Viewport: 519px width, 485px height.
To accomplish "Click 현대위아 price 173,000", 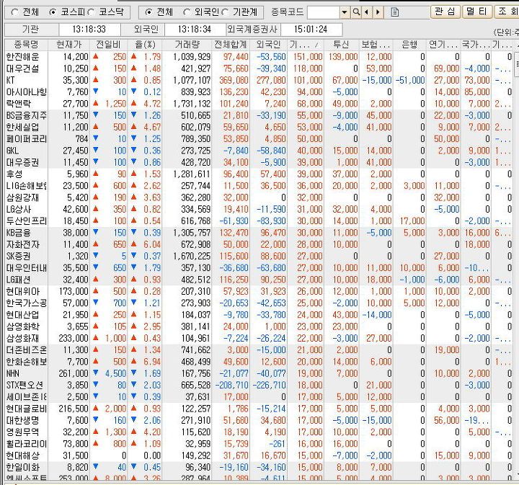I will tap(74, 291).
